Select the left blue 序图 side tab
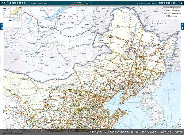This screenshot has height=135, width=184. point(2,26)
